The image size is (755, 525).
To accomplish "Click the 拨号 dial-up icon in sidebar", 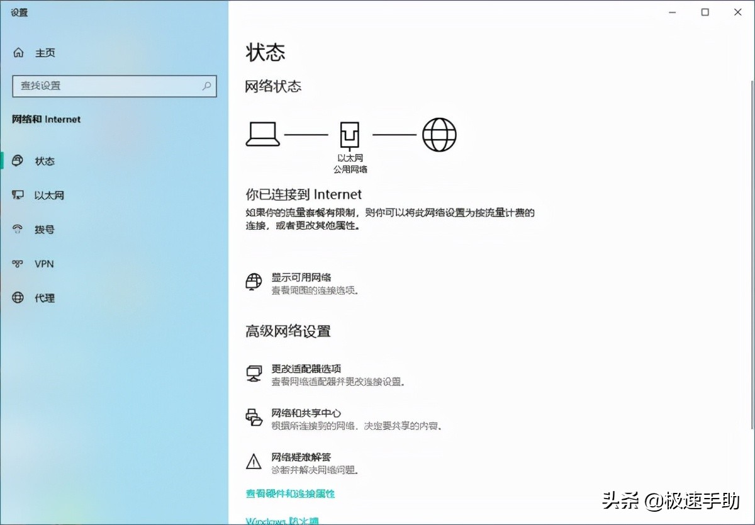I will point(18,229).
